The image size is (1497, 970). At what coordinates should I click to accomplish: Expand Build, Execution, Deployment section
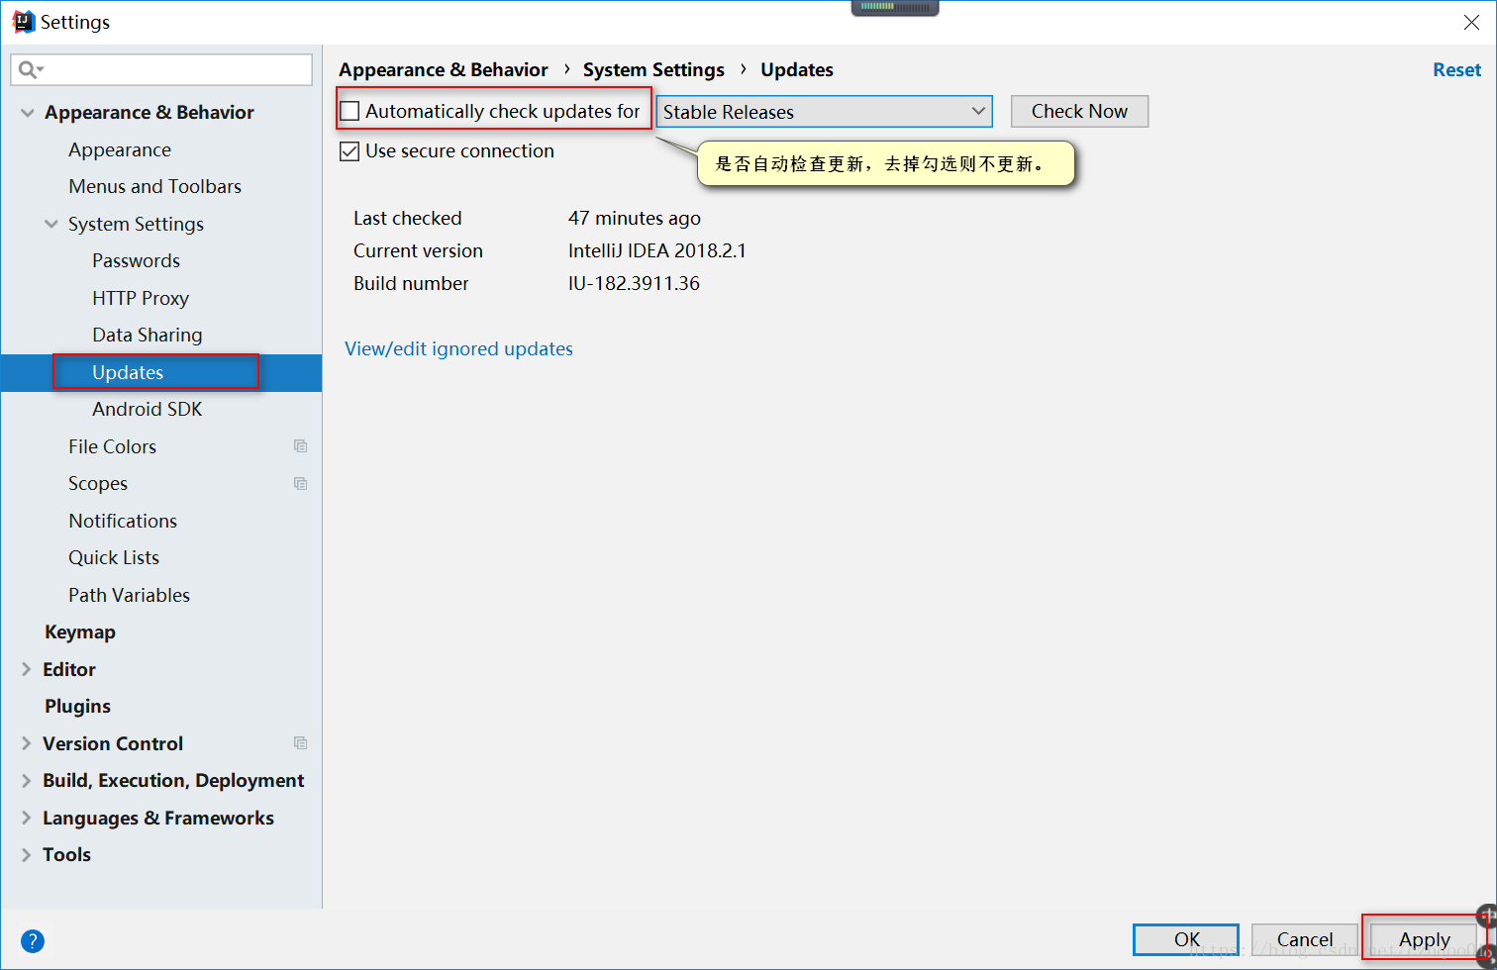(x=27, y=781)
